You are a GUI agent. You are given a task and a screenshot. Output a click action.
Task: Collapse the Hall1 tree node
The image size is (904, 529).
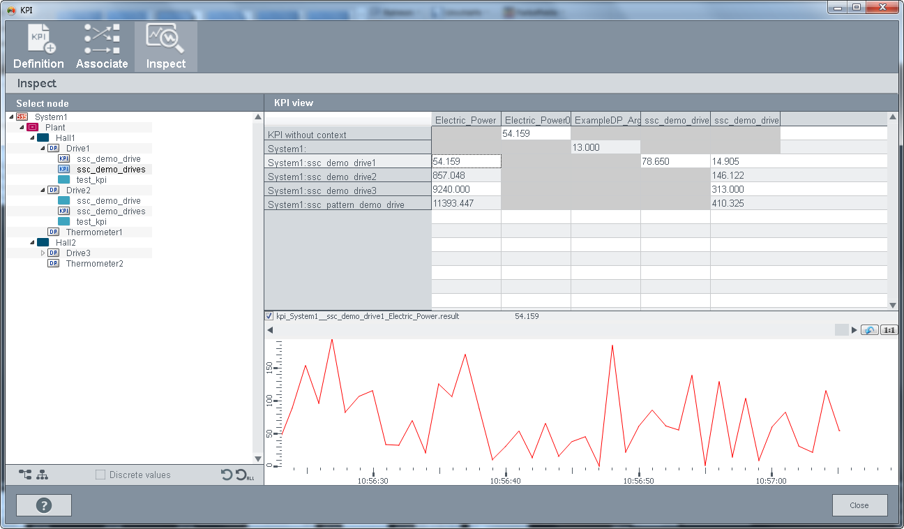tap(32, 138)
